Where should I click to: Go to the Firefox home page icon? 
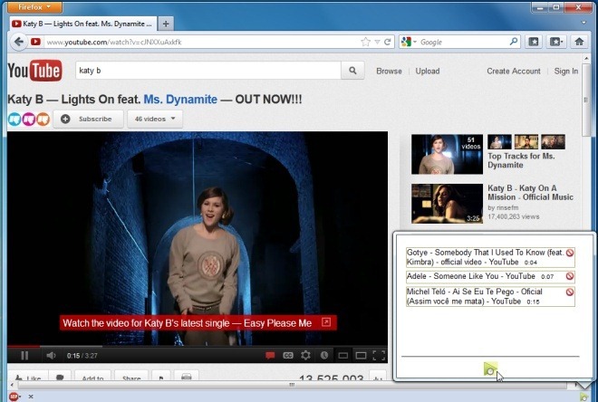tap(579, 42)
